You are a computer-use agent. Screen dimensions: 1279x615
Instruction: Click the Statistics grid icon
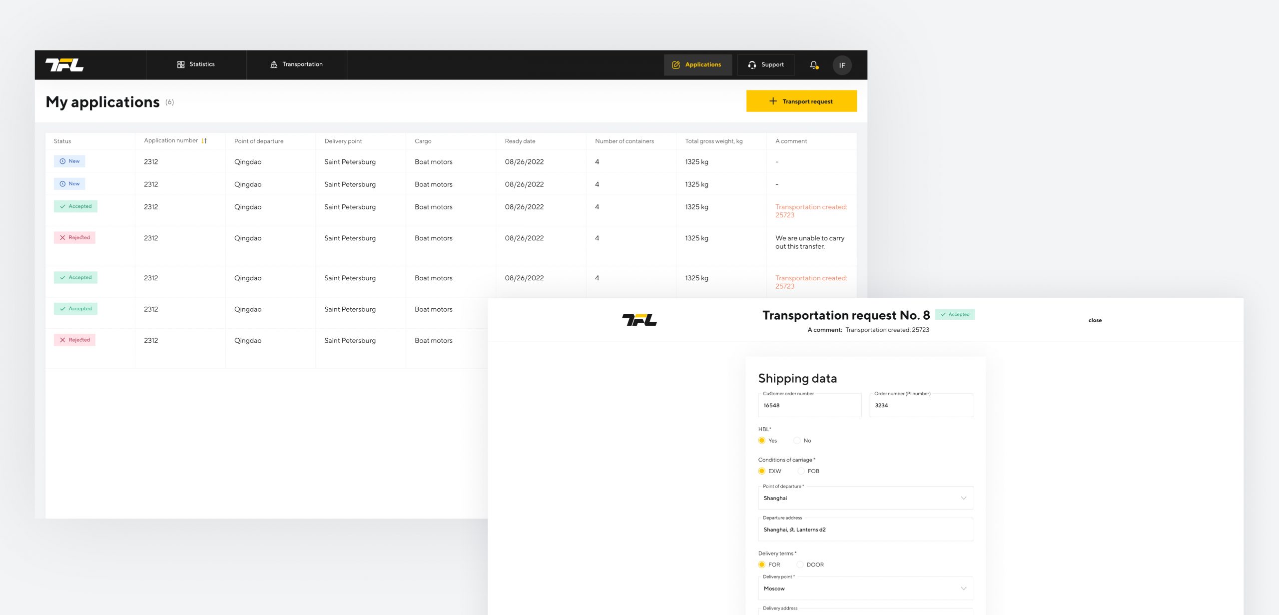[x=181, y=64]
